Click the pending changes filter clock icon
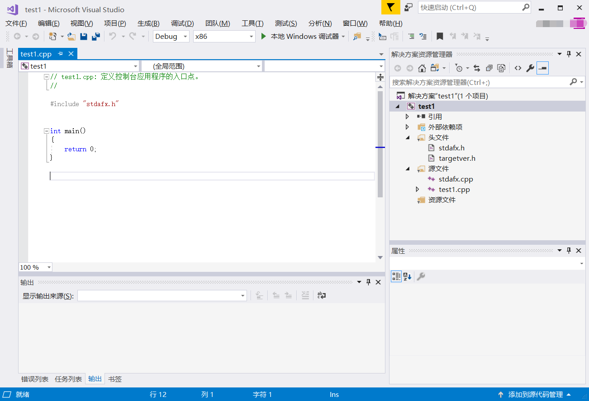 pos(459,68)
